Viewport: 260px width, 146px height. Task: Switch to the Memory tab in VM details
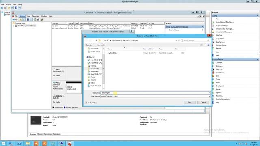click(x=40, y=134)
